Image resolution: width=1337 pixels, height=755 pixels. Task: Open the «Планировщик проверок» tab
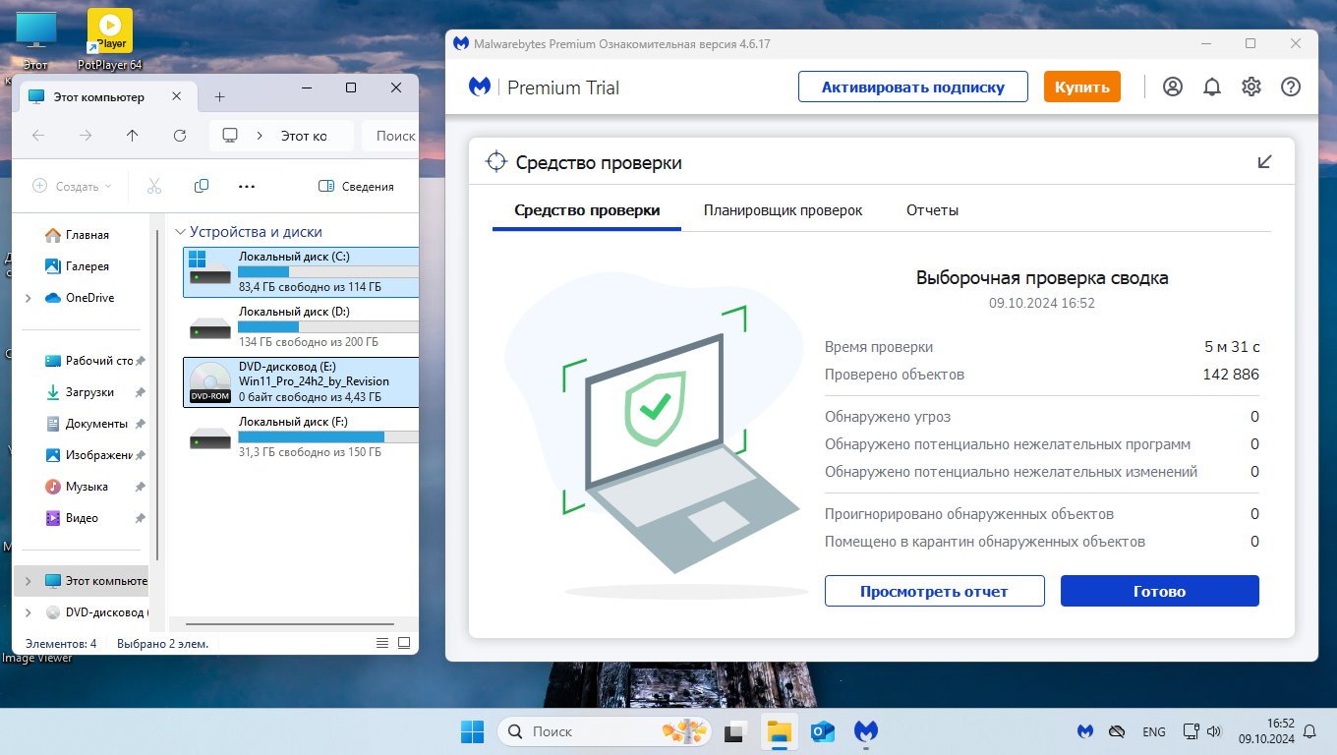pos(783,210)
